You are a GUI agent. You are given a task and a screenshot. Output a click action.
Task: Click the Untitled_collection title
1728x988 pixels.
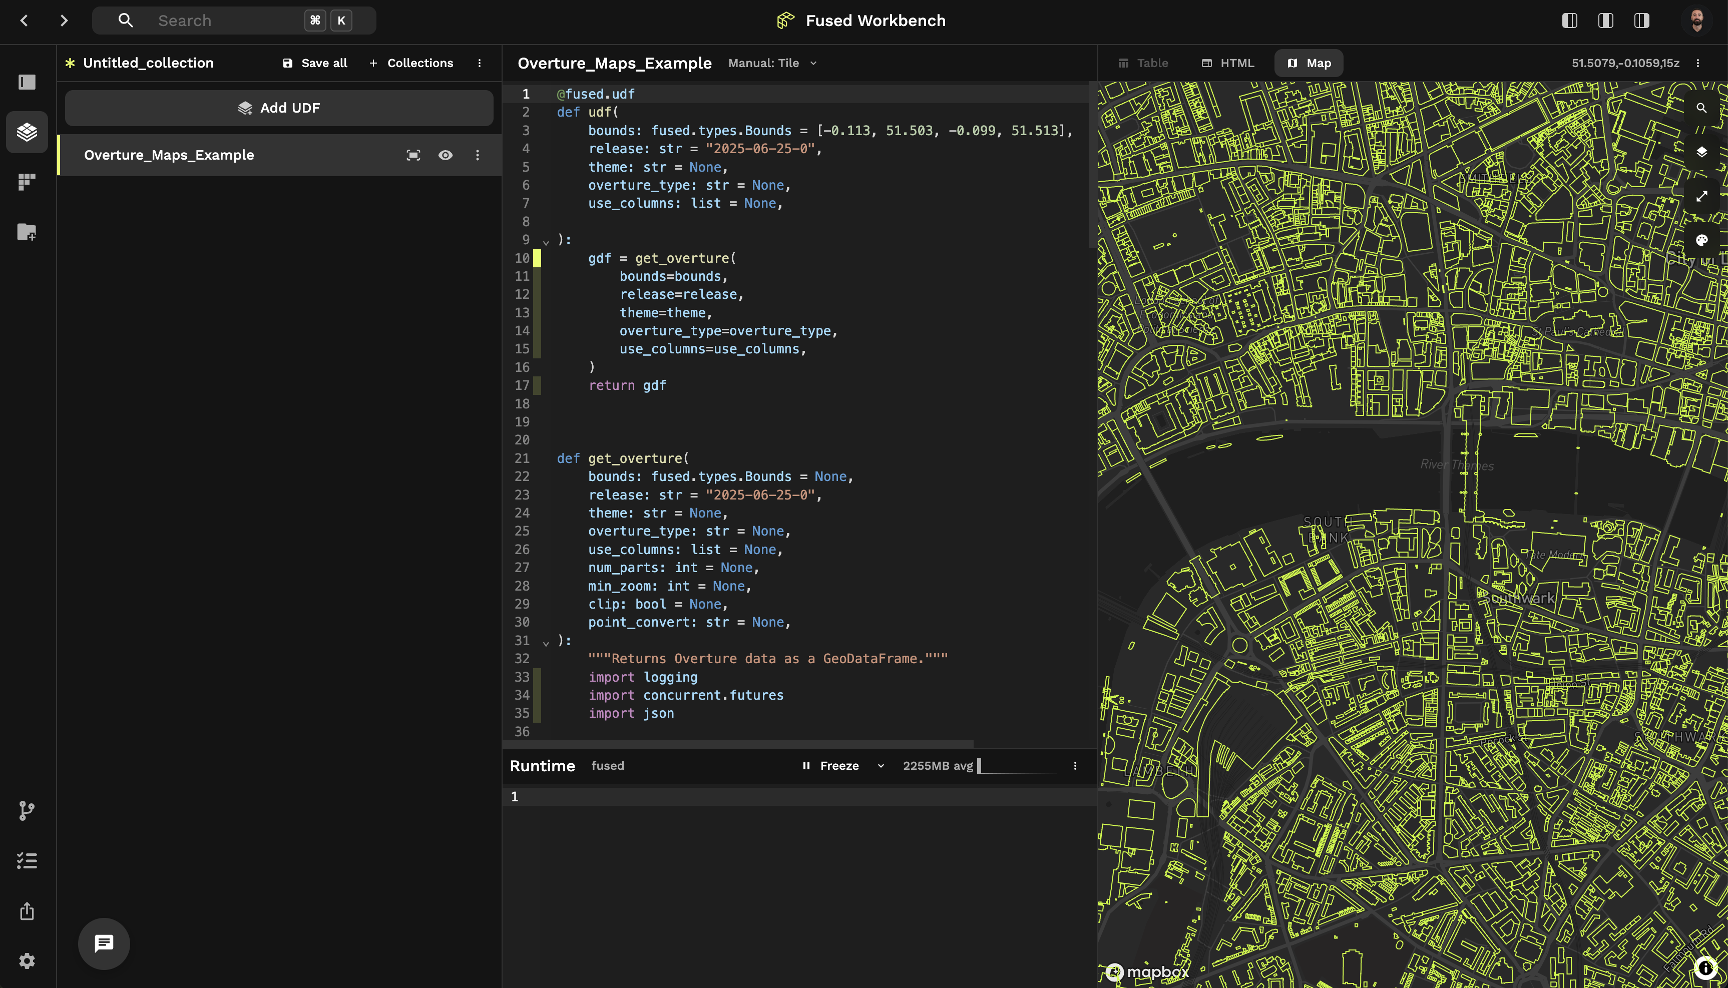tap(148, 63)
